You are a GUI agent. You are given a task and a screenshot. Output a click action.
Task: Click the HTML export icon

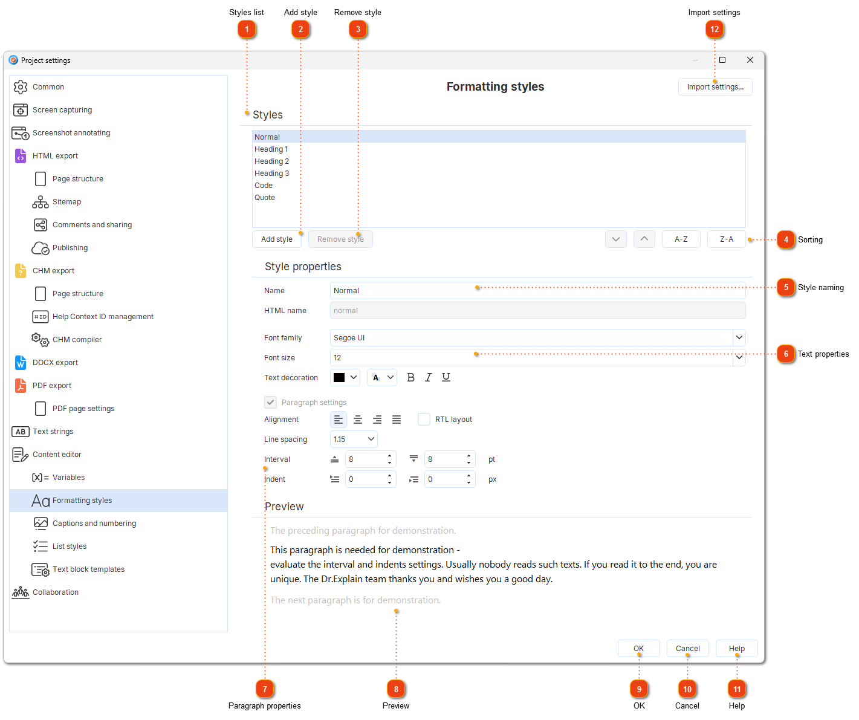click(x=21, y=156)
